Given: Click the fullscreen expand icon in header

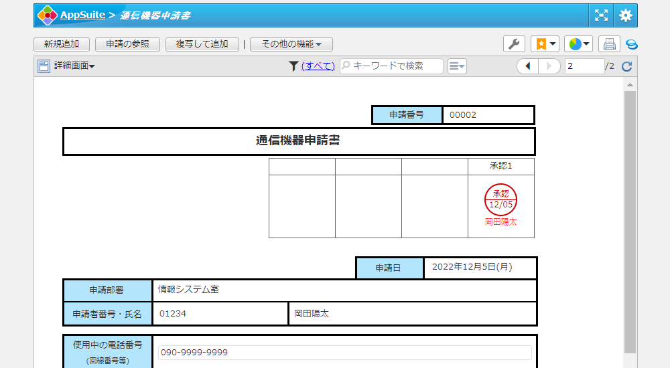Looking at the screenshot, I should (601, 15).
